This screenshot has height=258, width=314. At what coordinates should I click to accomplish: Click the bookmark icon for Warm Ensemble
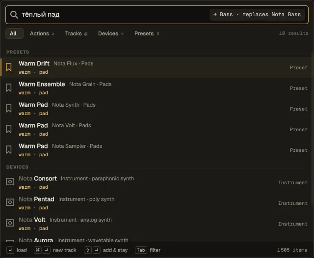(x=9, y=87)
